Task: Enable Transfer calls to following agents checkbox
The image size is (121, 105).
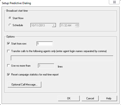Action: click(8, 51)
